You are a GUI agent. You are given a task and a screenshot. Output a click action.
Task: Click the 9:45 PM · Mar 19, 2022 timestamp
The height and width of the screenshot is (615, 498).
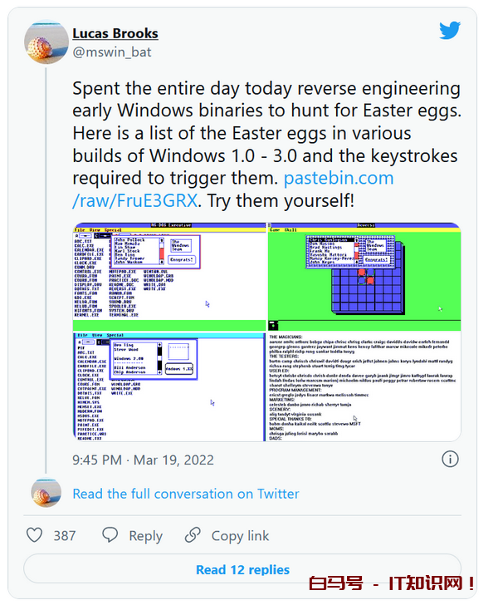coord(143,460)
